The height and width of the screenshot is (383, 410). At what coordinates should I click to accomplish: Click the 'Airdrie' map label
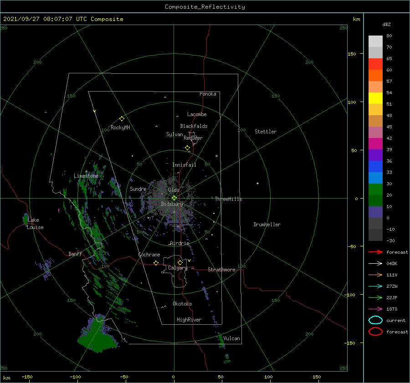(179, 243)
